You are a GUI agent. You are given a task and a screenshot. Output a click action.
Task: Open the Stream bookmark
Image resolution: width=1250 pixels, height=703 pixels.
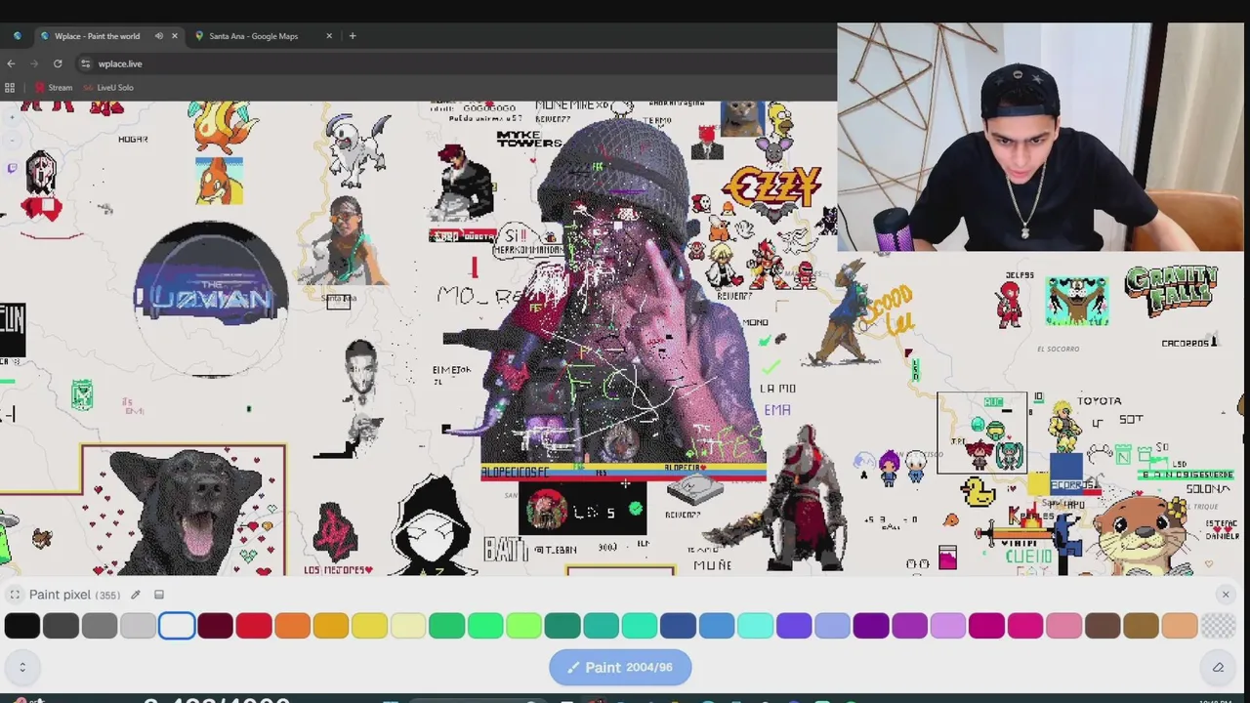[53, 88]
